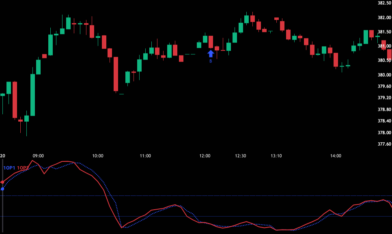Image resolution: width=392 pixels, height=234 pixels.
Task: Click the 378.80 price axis label
Action: click(x=384, y=109)
